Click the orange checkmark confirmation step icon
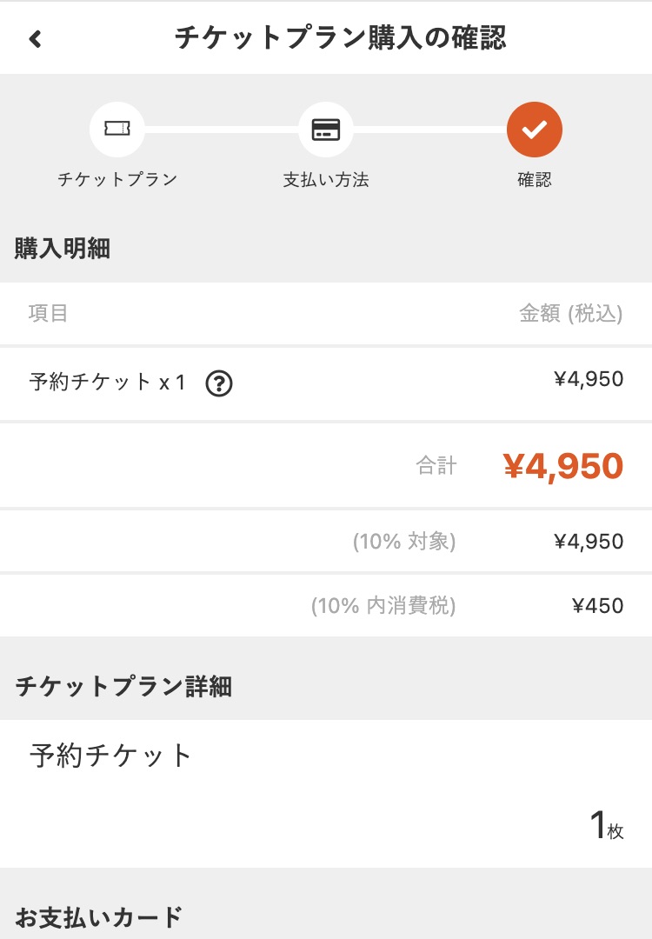Image resolution: width=652 pixels, height=939 pixels. [534, 130]
